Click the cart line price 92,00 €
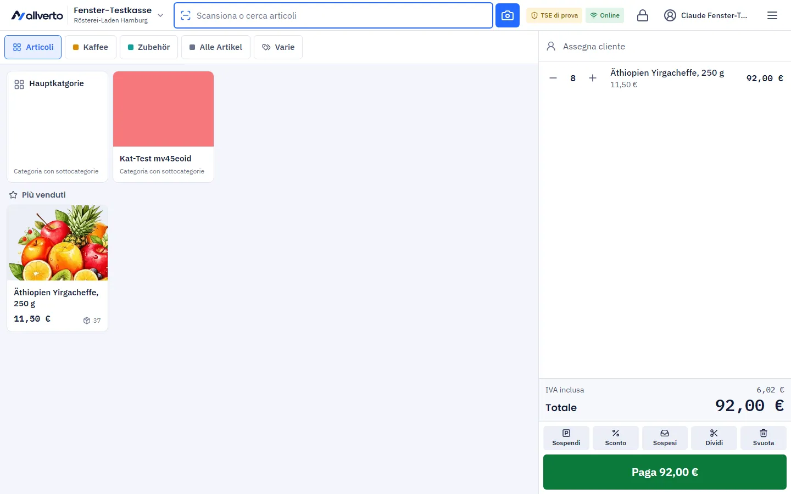Viewport: 791px width, 494px height. click(x=765, y=78)
